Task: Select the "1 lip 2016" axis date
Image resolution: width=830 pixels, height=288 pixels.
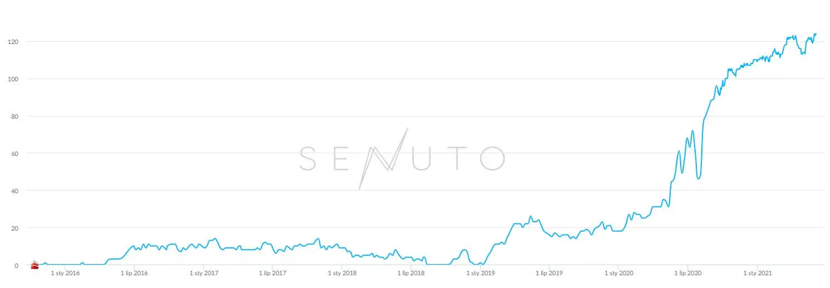Action: click(134, 273)
